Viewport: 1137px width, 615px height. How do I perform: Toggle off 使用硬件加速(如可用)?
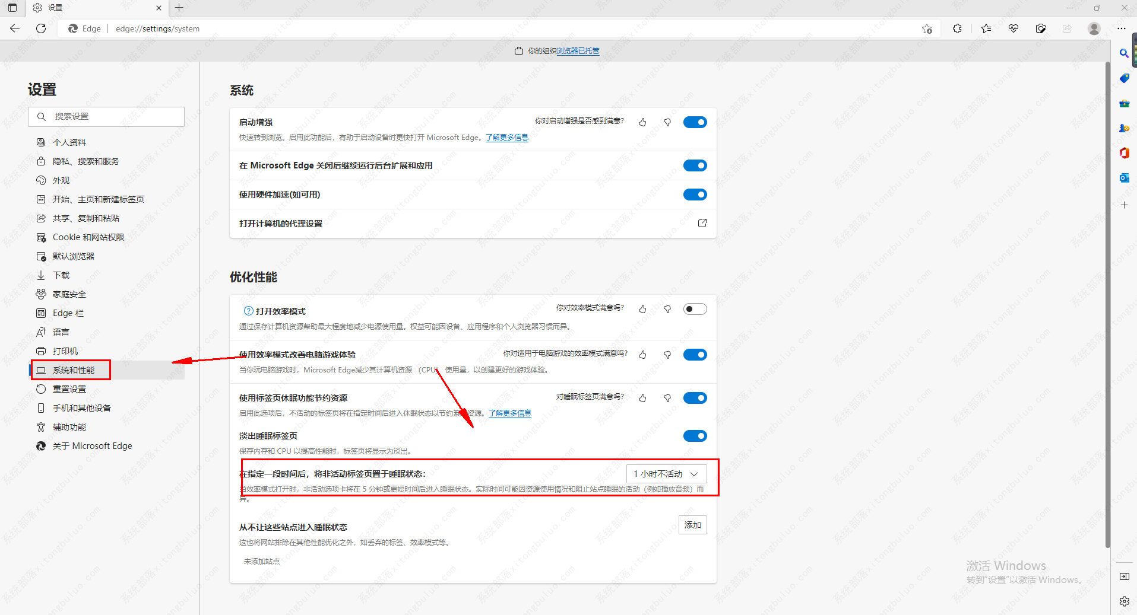click(695, 195)
